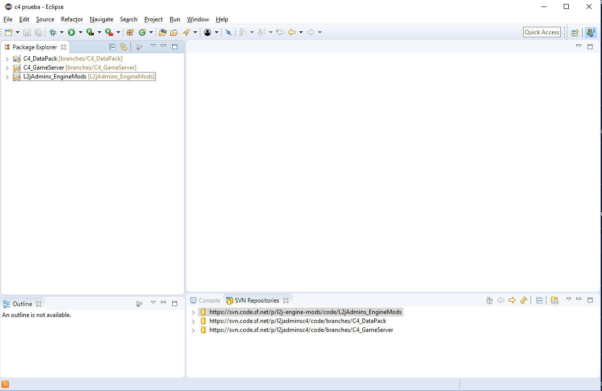The image size is (602, 391).
Task: Switch to the Console tab
Action: [x=205, y=301]
